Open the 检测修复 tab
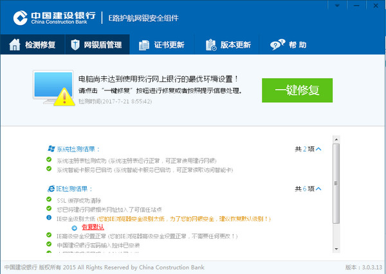Screen dimensions: 386x274 (x=33, y=44)
